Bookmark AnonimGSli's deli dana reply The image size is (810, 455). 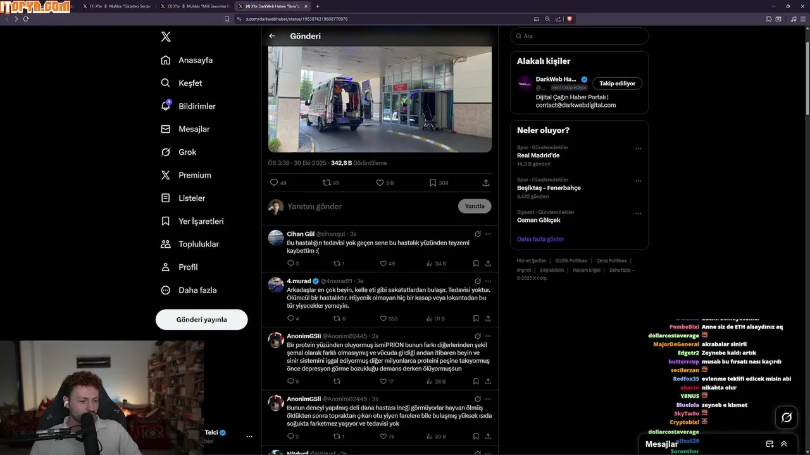[476, 436]
